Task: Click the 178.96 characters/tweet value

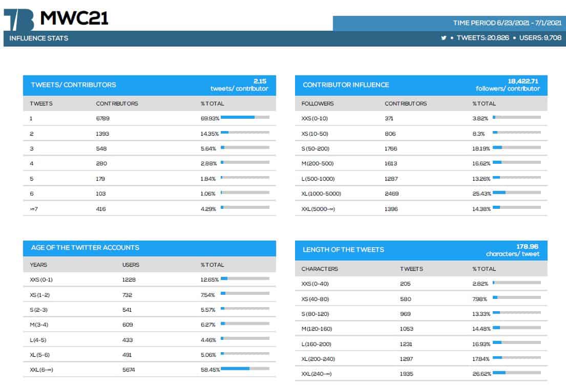Action: point(513,250)
